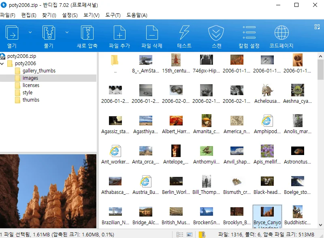324x238 pixels.
Task: Select the thumbs folder
Action: tap(31, 100)
